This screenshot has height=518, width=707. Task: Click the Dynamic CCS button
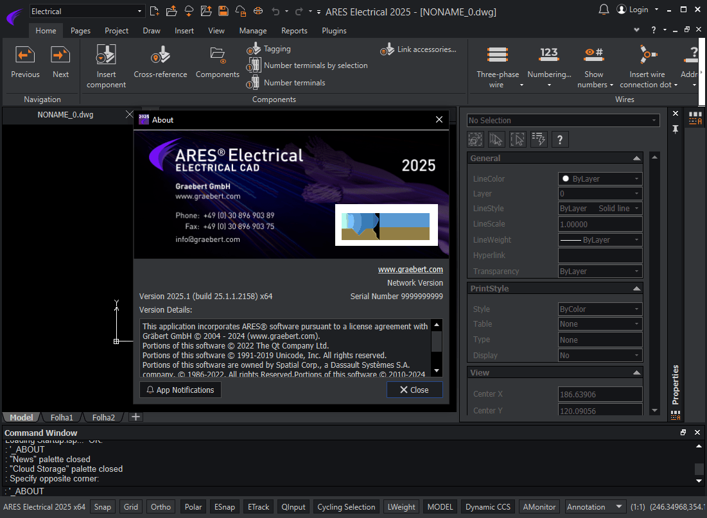tap(488, 506)
